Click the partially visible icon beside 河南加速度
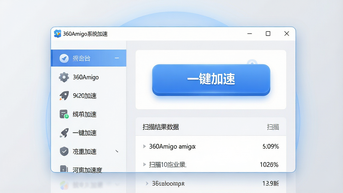This screenshot has width=343, height=193. coord(64,169)
